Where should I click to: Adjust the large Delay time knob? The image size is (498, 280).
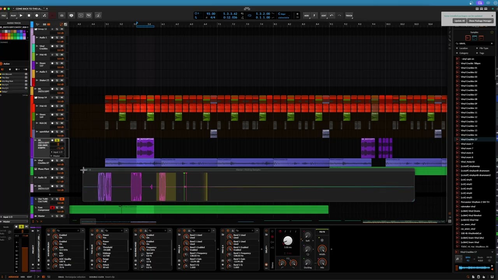click(288, 241)
